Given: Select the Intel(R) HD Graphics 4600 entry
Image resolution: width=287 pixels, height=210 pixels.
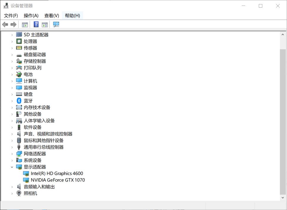Looking at the screenshot, I should click(x=57, y=174).
